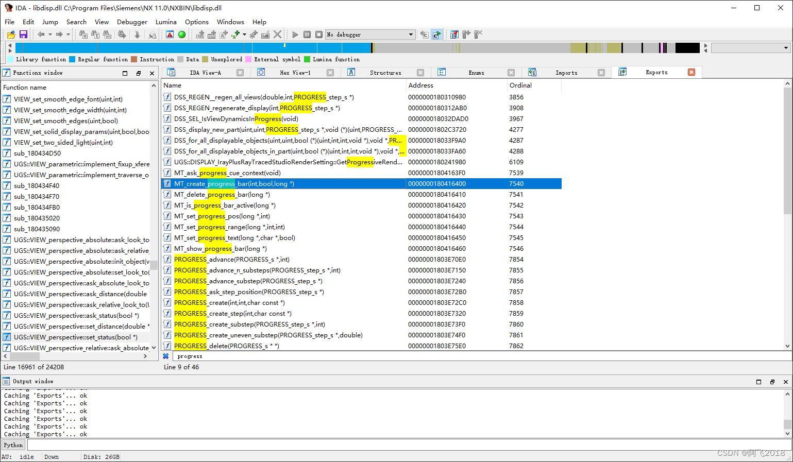
Task: Open the No debugger dropdown
Action: coord(411,34)
